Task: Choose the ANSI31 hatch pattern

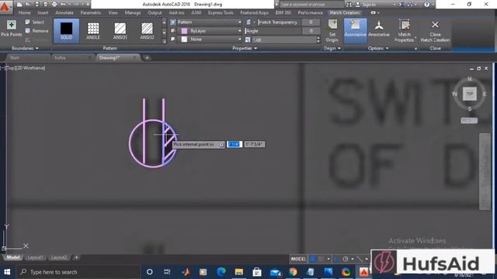Action: 120,31
